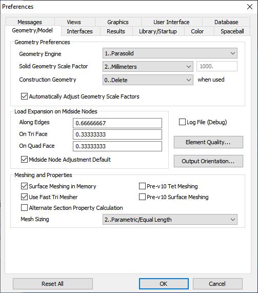The height and width of the screenshot is (293, 258).
Task: Open Construction Geometry dropdown list
Action: pos(148,80)
